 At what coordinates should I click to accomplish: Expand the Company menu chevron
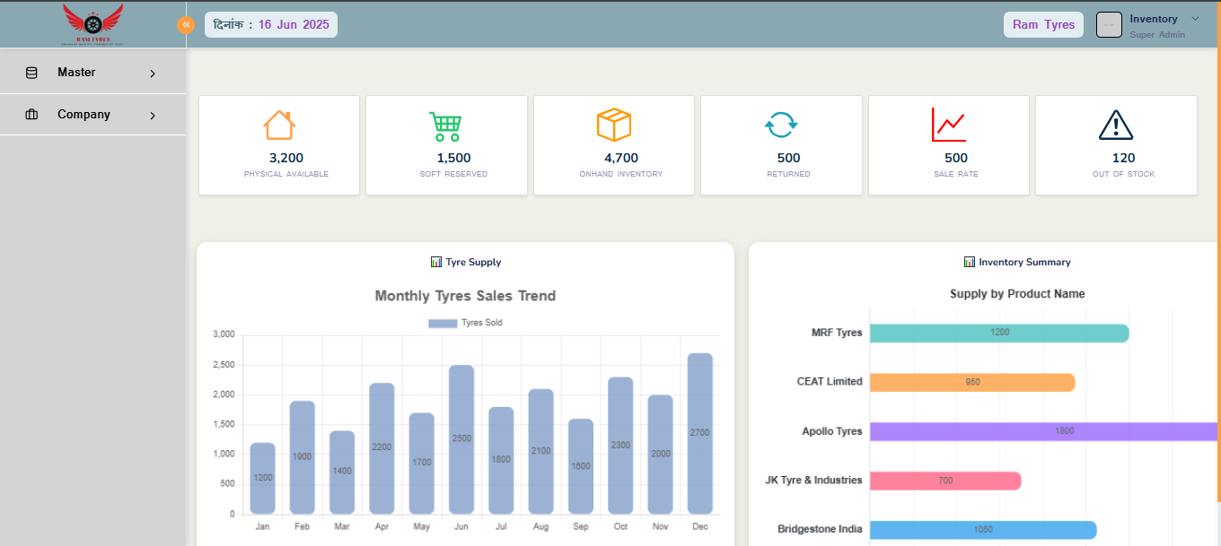pos(153,116)
